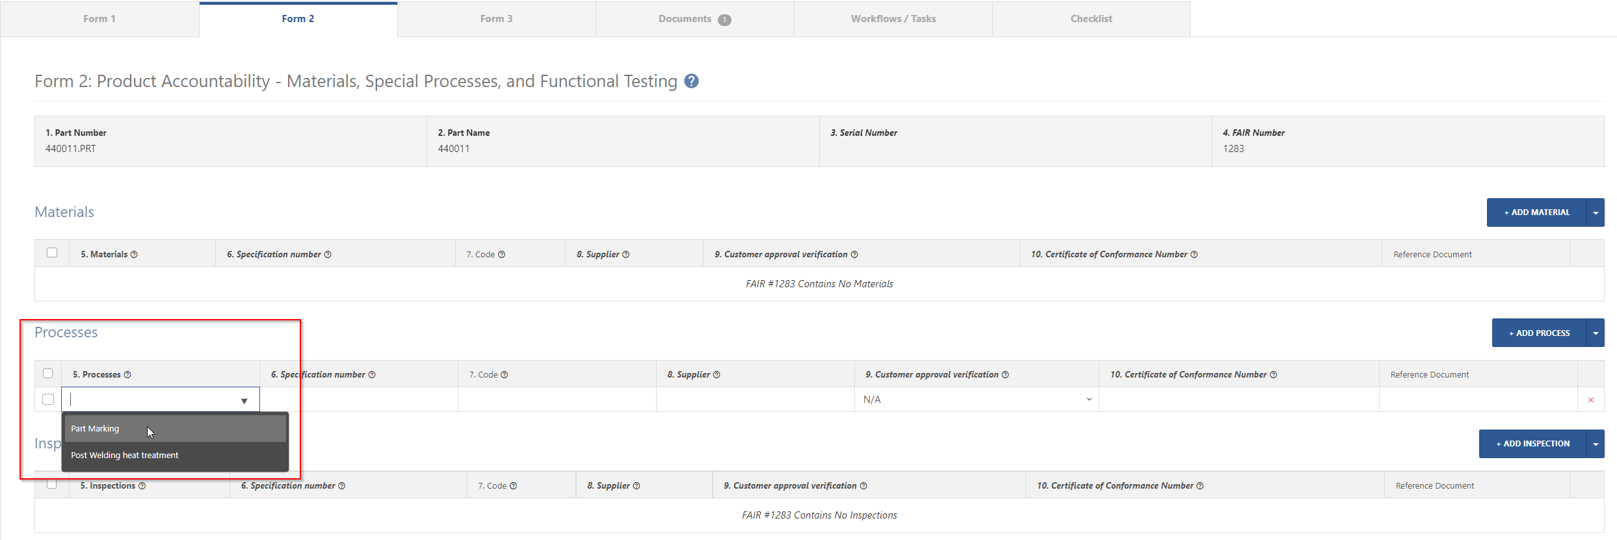Select all rows in Processes table header
This screenshot has height=540, width=1617.
(47, 374)
